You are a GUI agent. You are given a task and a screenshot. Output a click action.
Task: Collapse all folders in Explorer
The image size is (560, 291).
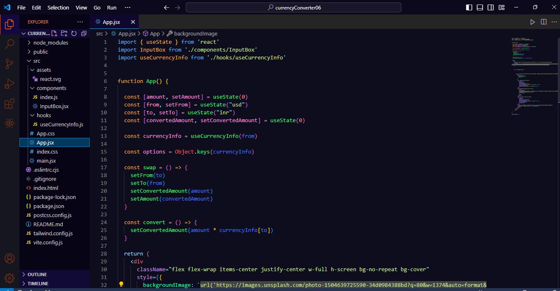84,33
